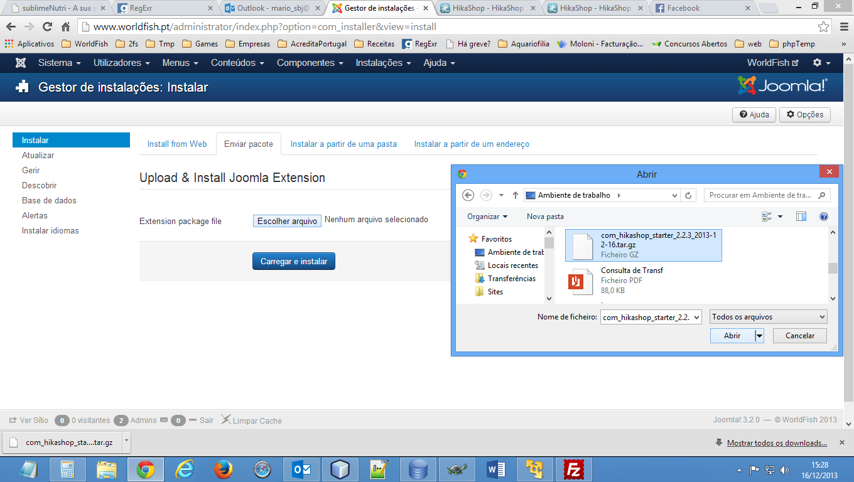Click the Carregar e instalar button

294,261
